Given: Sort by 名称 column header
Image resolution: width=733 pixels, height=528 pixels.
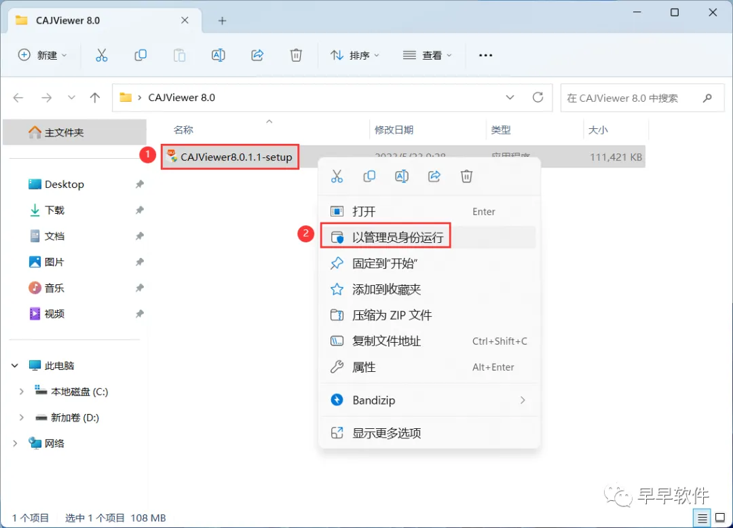Looking at the screenshot, I should tap(183, 130).
